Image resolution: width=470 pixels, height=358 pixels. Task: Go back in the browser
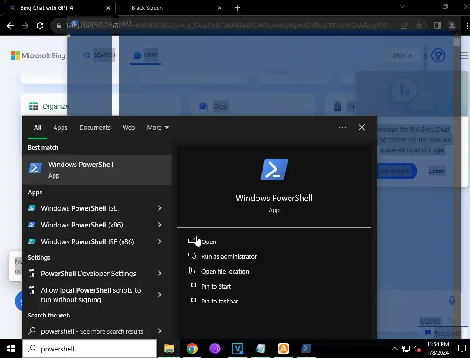(x=10, y=26)
